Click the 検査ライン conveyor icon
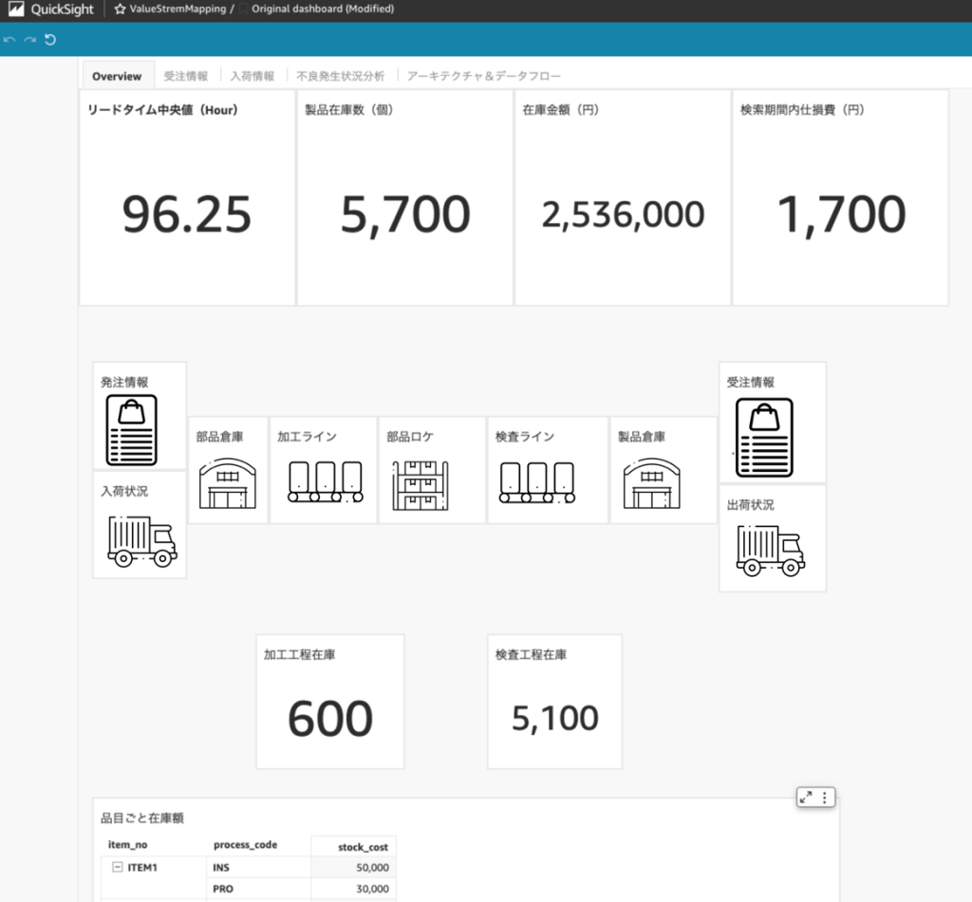Screen dimensions: 972x902 pyautogui.click(x=537, y=482)
